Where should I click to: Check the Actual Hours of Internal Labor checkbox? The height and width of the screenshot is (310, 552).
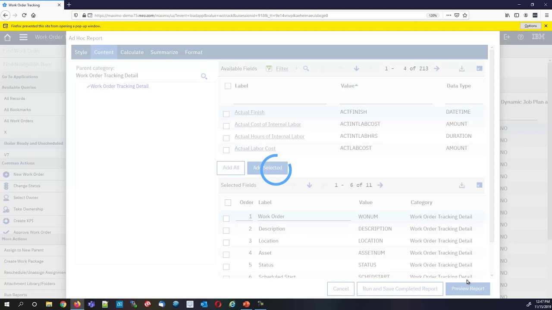pyautogui.click(x=226, y=138)
